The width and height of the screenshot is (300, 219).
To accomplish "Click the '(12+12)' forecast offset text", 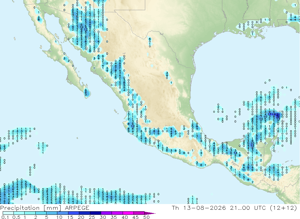I will pos(283,208).
